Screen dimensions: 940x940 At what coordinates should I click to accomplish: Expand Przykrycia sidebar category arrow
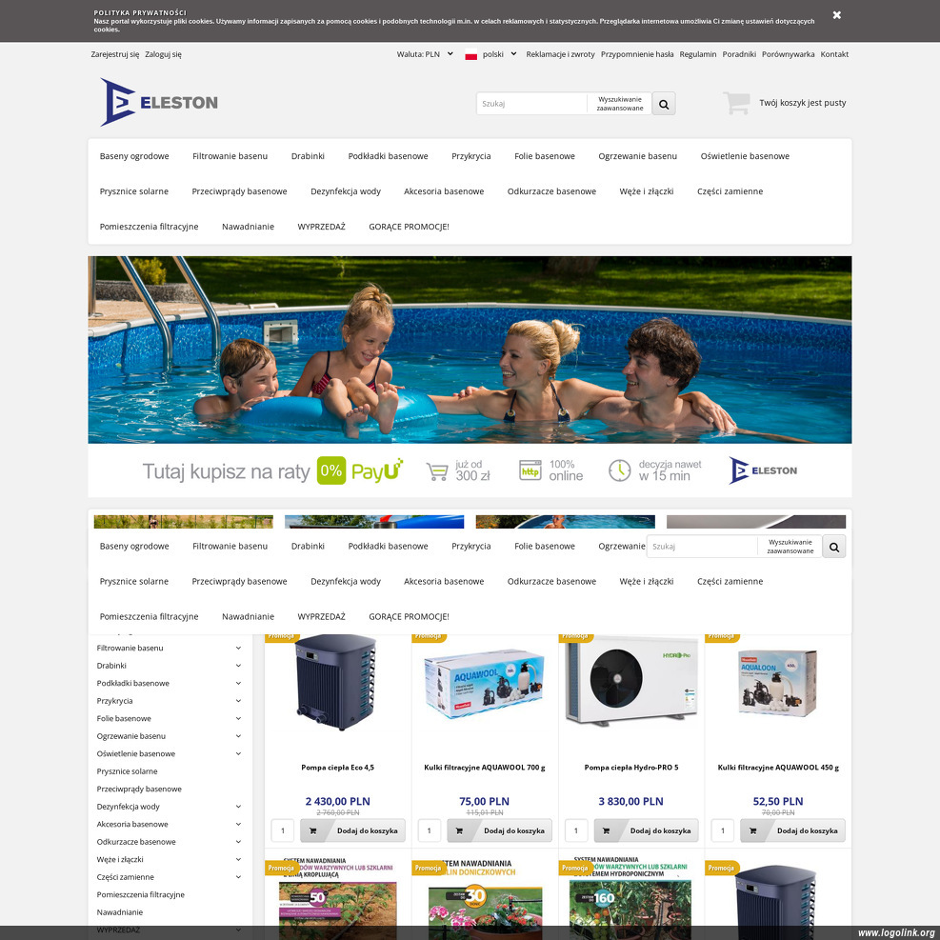239,701
